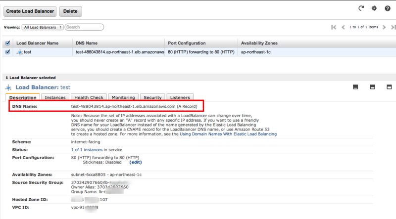
Task: Open Using Domain Names With Elastic Load Balancing link
Action: 228,134
